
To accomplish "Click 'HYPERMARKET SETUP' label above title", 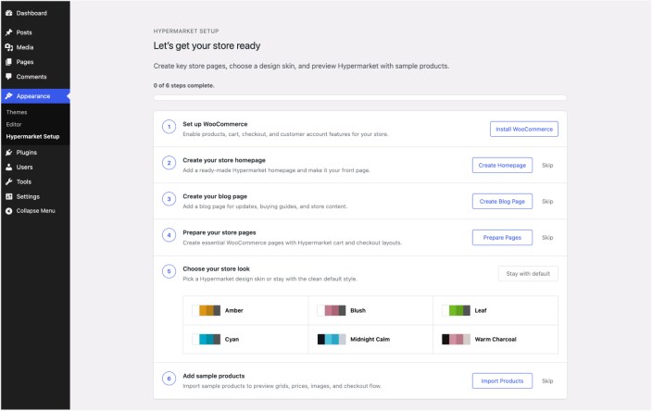I will click(186, 31).
